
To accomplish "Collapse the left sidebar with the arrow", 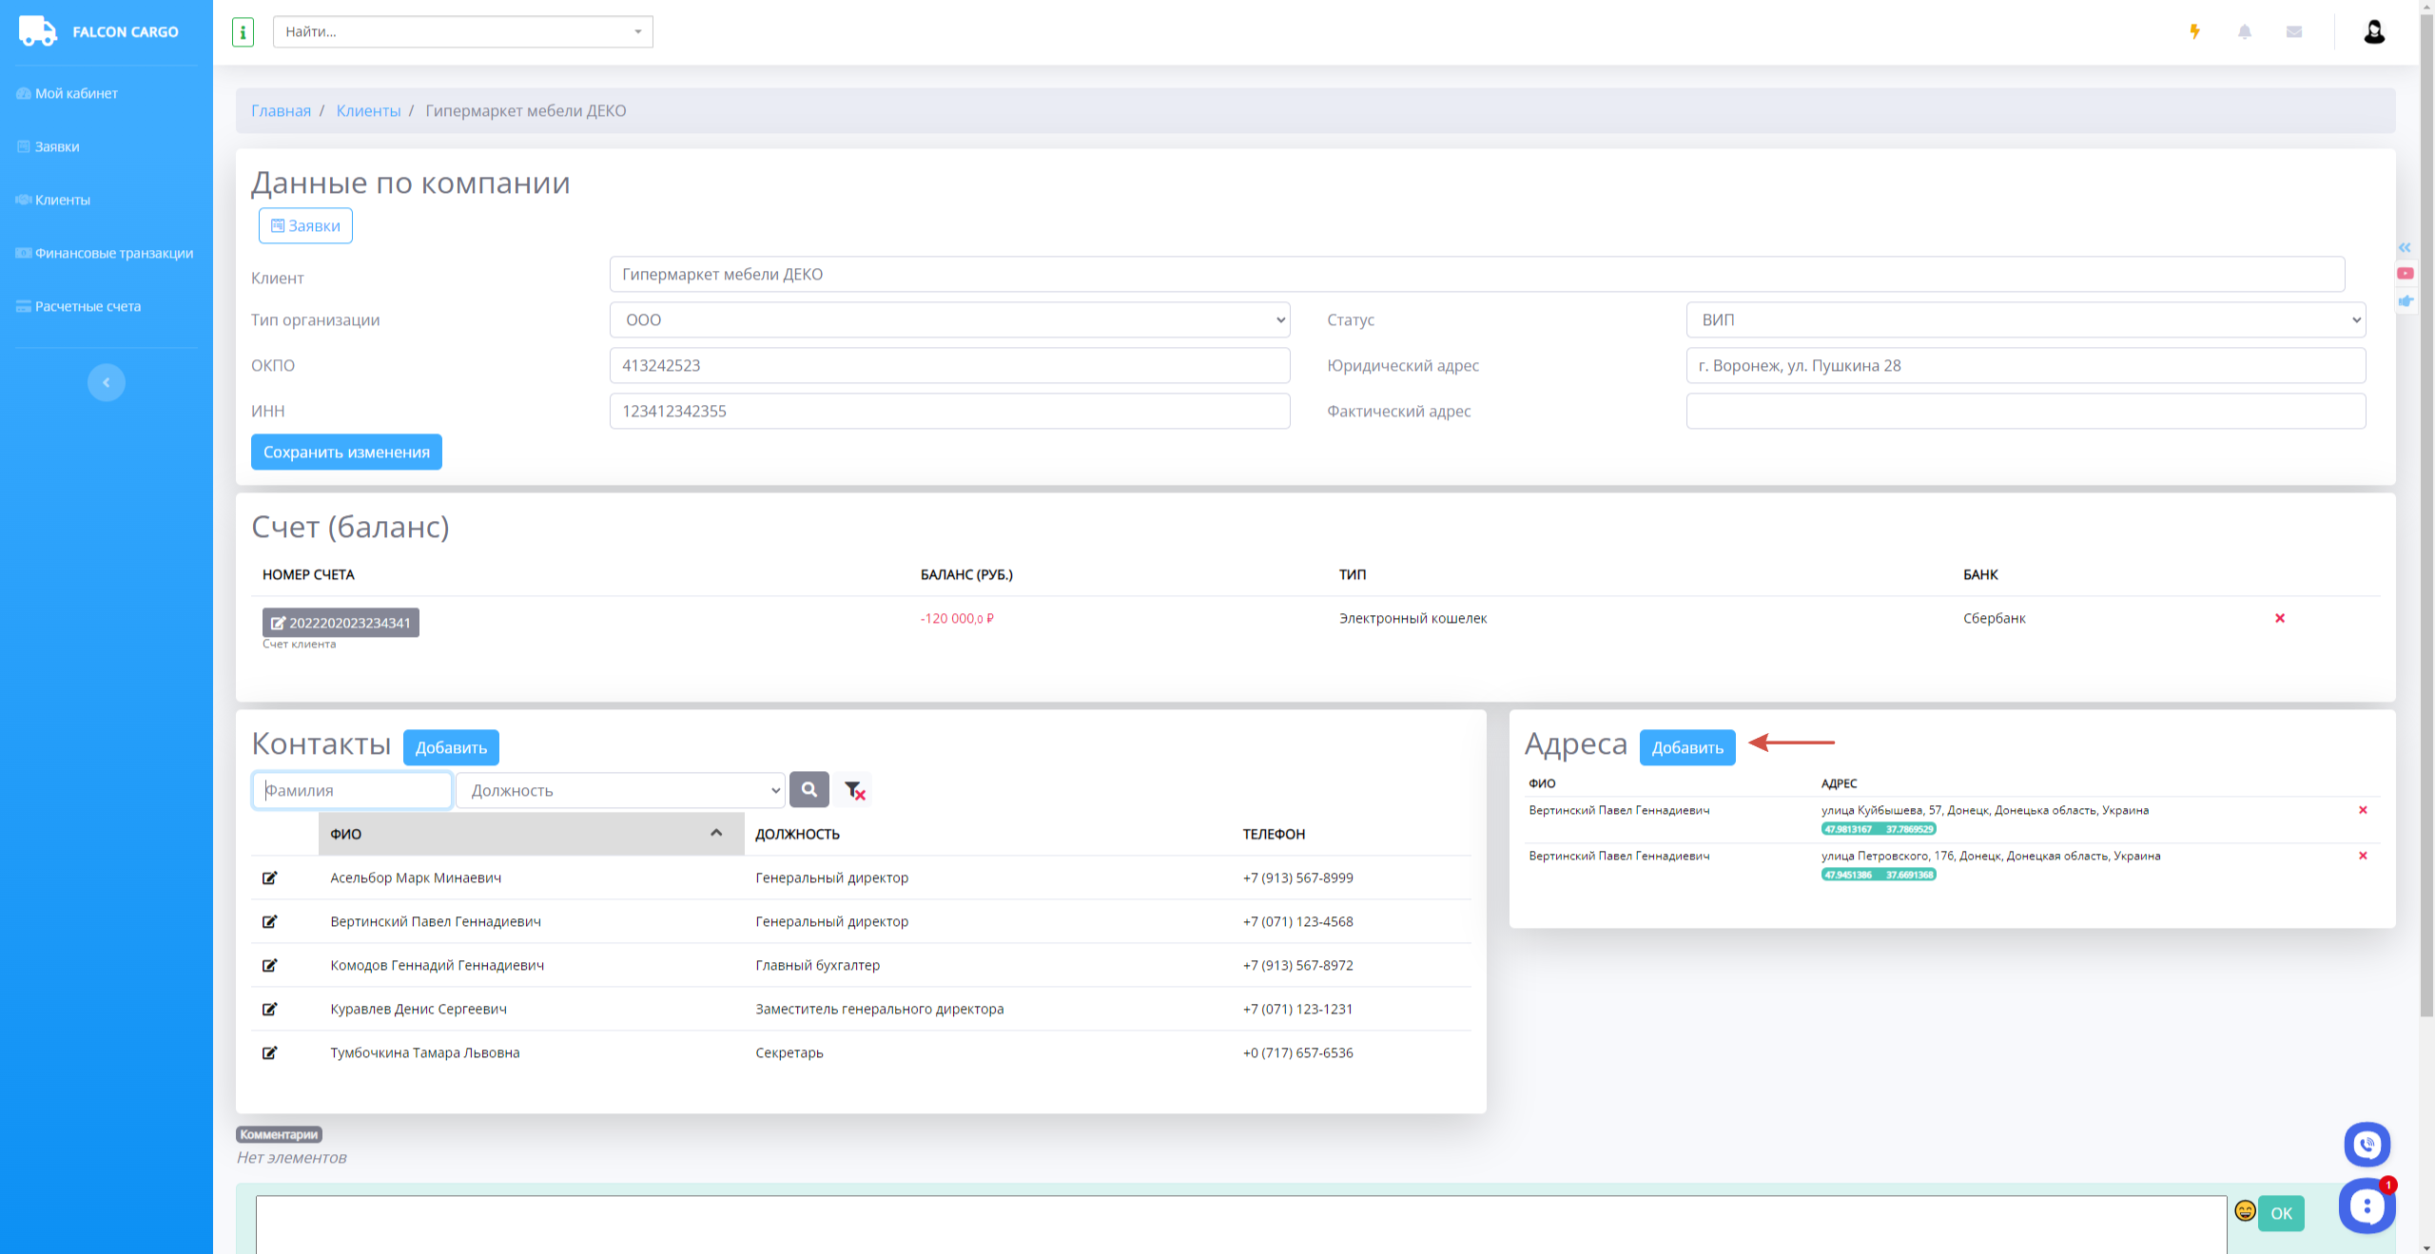I will pos(107,382).
